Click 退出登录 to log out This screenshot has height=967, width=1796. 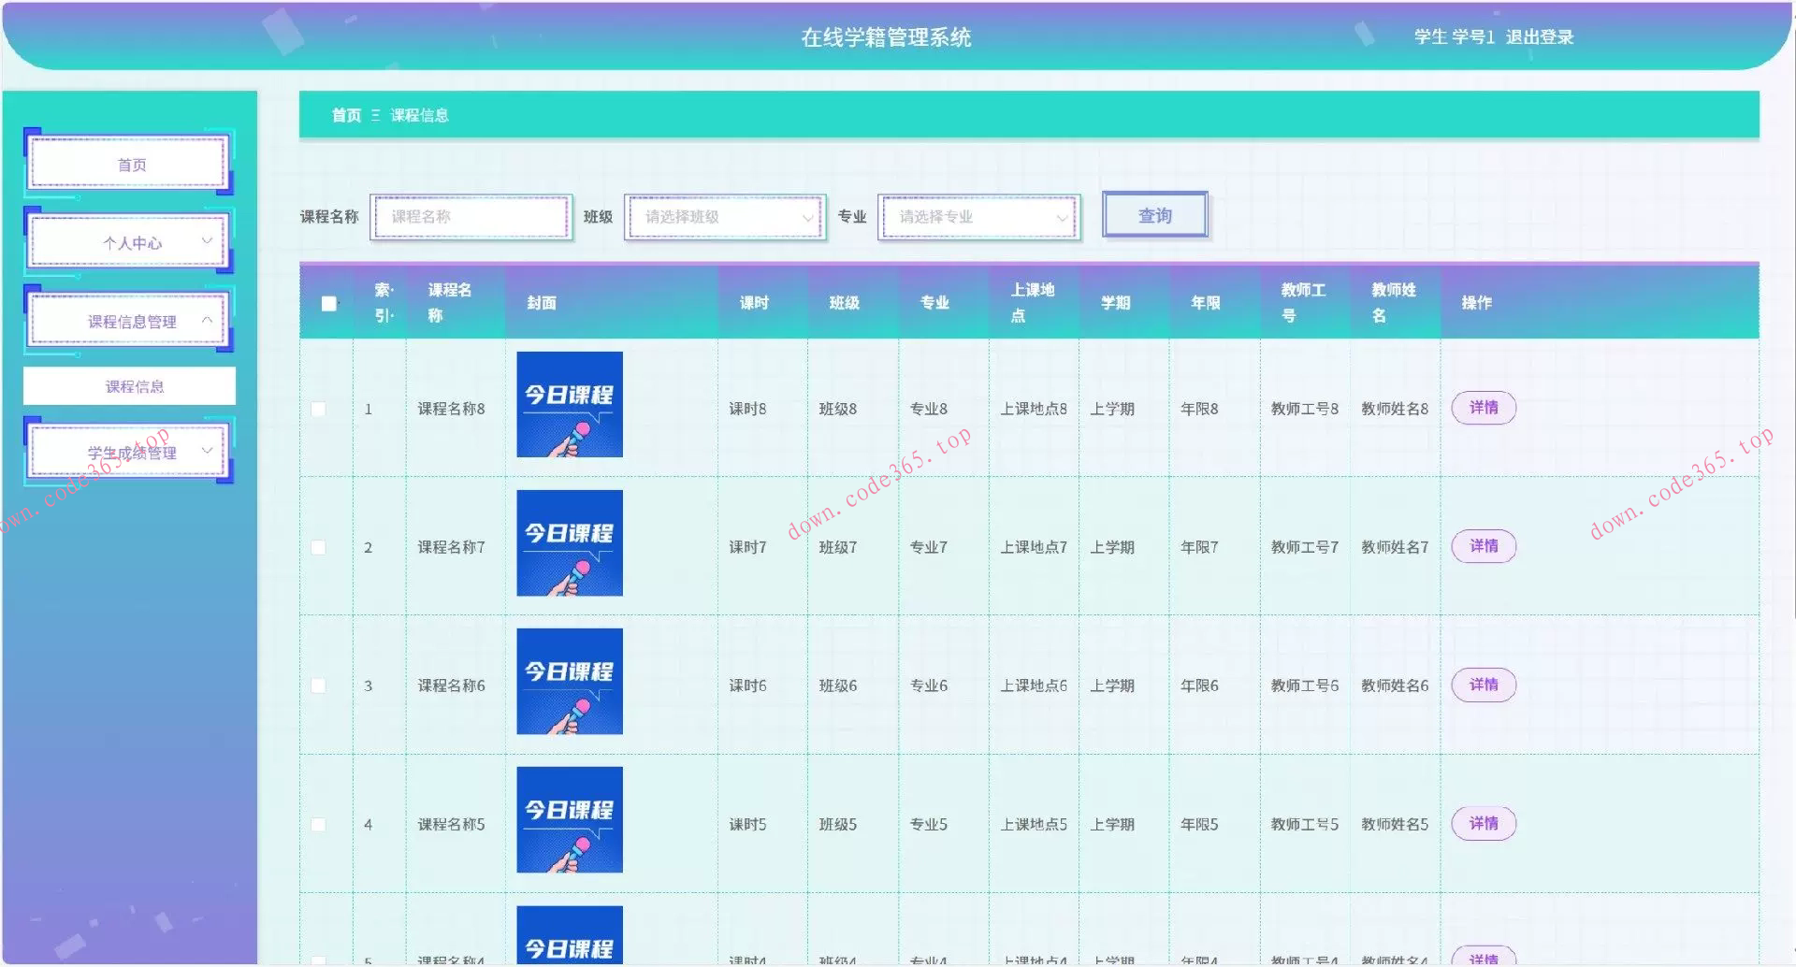pyautogui.click(x=1539, y=37)
